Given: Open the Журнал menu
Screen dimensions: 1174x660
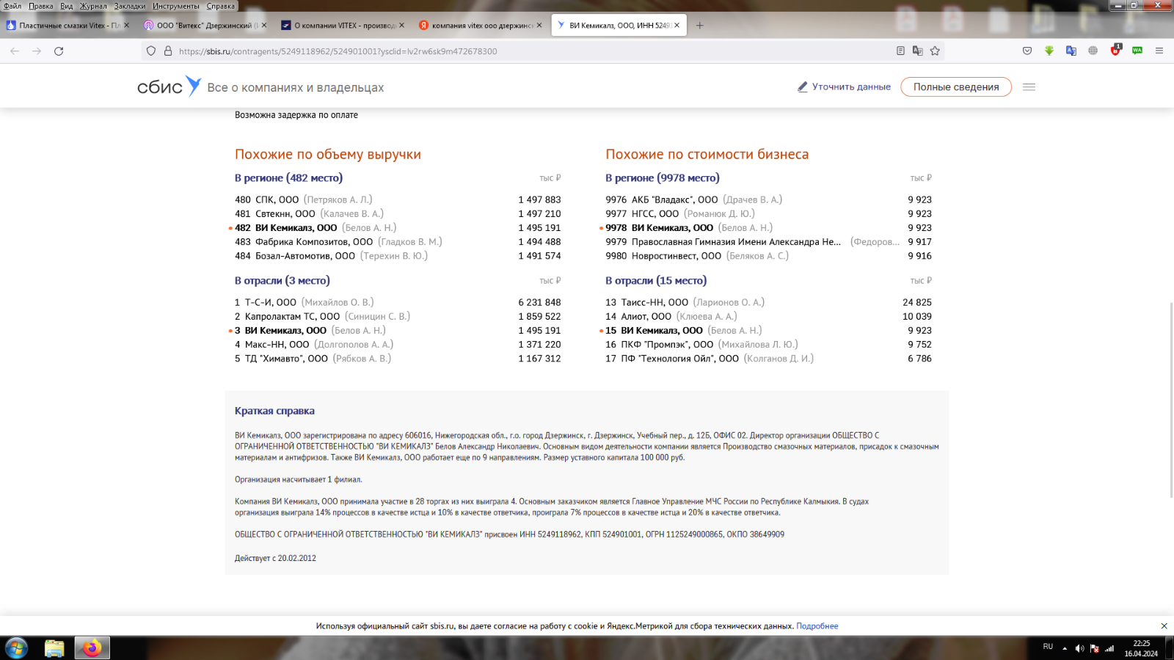Looking at the screenshot, I should [93, 6].
